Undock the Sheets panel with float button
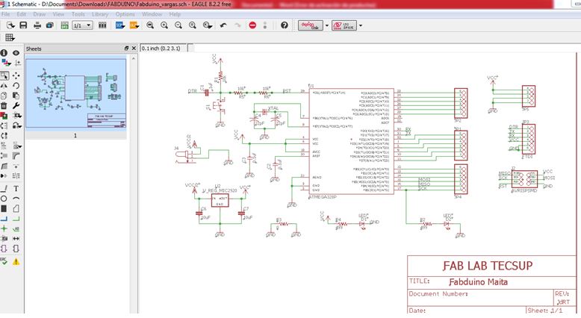 (126, 48)
